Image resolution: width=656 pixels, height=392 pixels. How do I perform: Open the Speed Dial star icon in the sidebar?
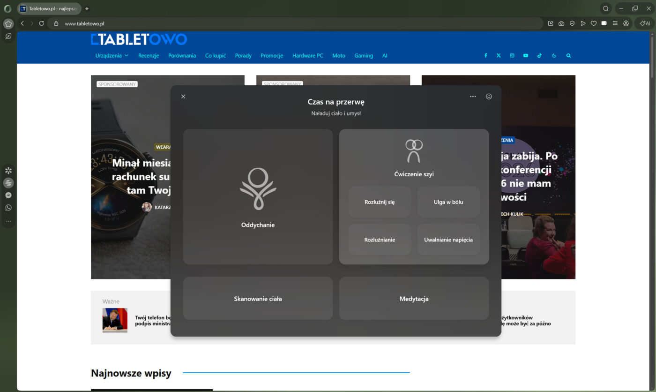click(8, 23)
